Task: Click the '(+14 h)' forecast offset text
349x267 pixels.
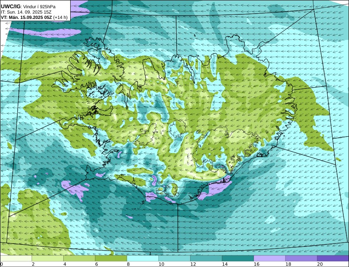Action: pos(60,17)
